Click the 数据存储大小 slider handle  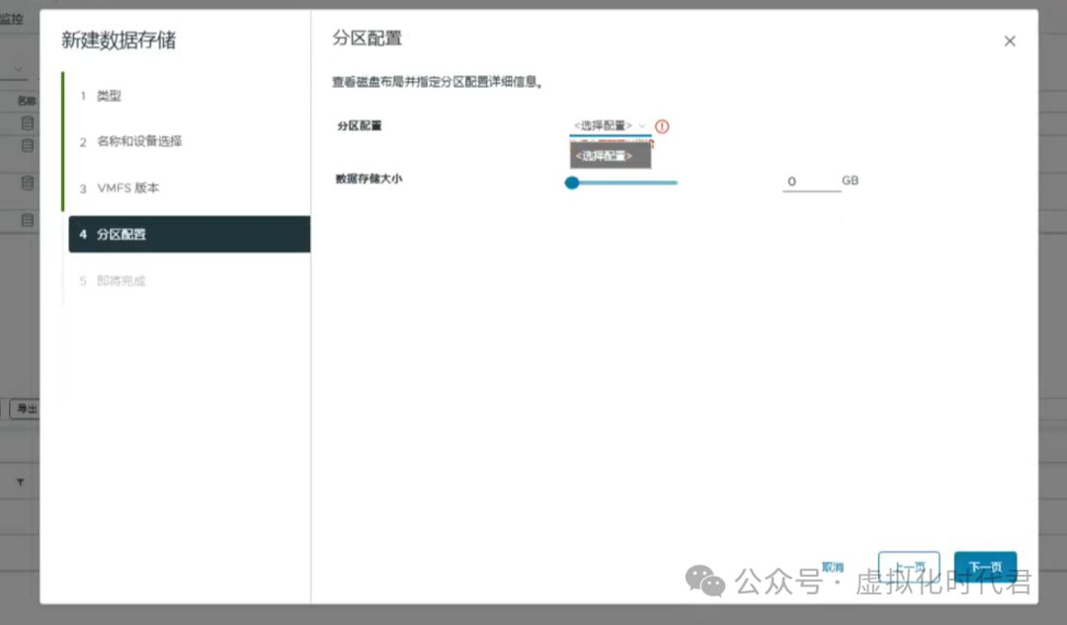coord(572,183)
